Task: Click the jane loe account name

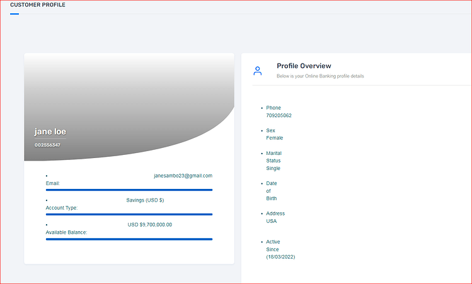Action: [x=50, y=132]
